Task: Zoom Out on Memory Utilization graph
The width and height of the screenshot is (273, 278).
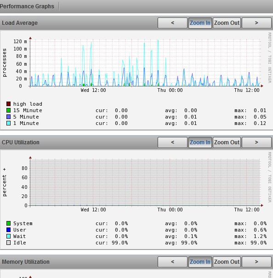Action: tap(227, 262)
